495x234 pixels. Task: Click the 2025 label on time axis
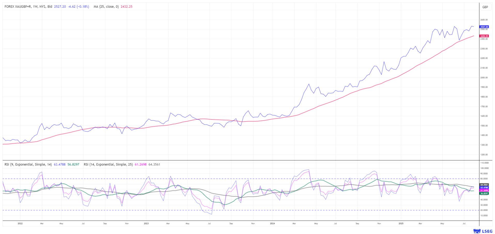tap(401, 223)
